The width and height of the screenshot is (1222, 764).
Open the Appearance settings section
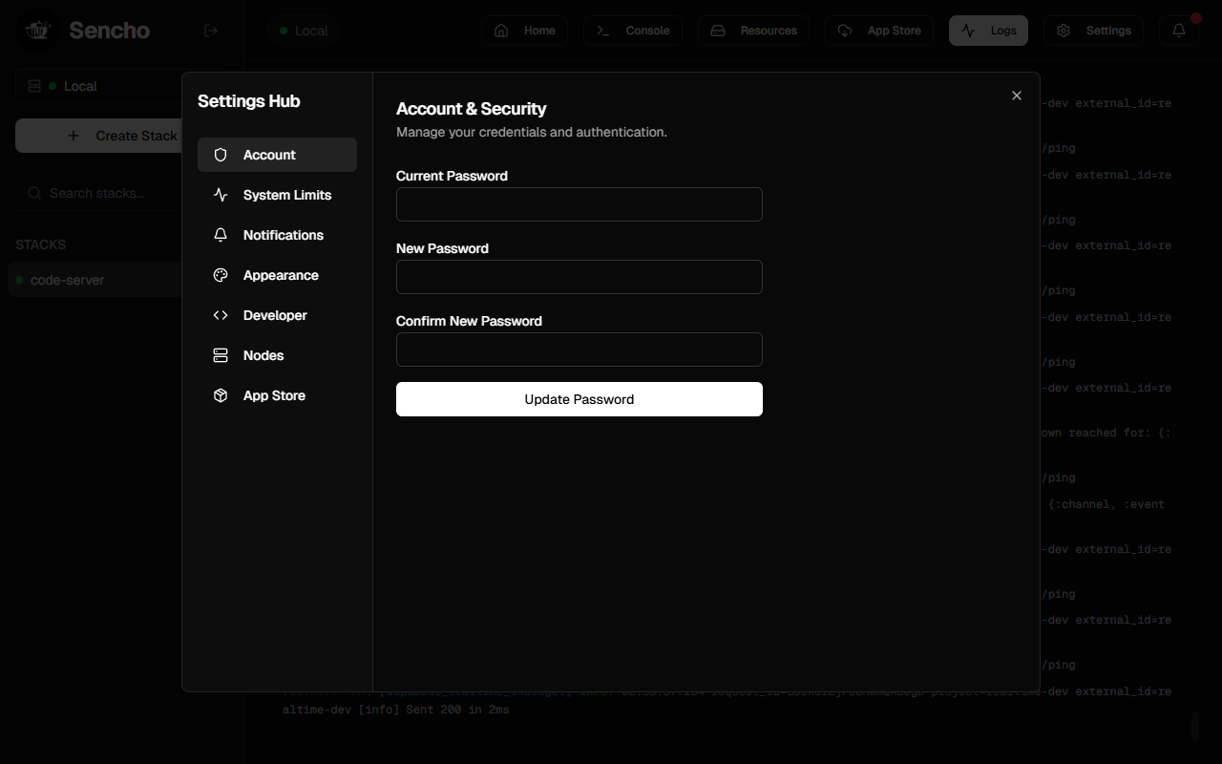pyautogui.click(x=277, y=275)
